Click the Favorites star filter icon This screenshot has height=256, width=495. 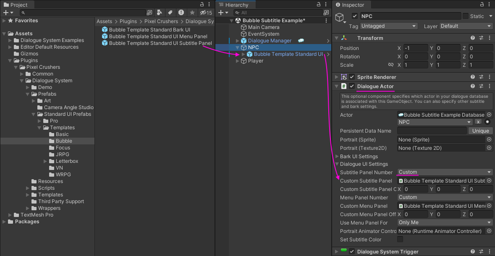coord(192,13)
